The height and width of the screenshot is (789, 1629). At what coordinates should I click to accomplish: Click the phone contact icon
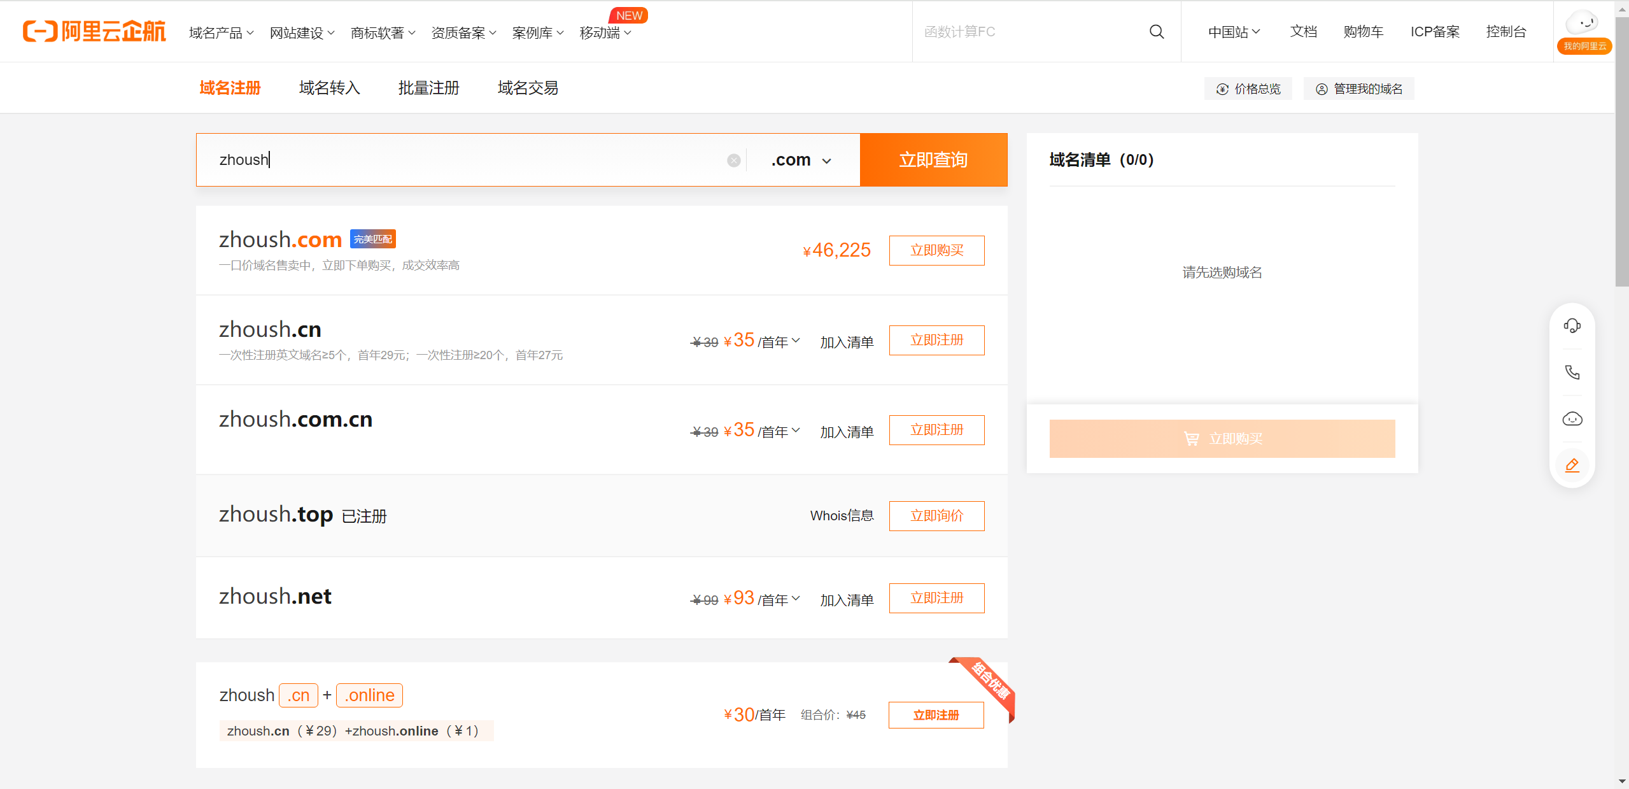click(x=1572, y=373)
